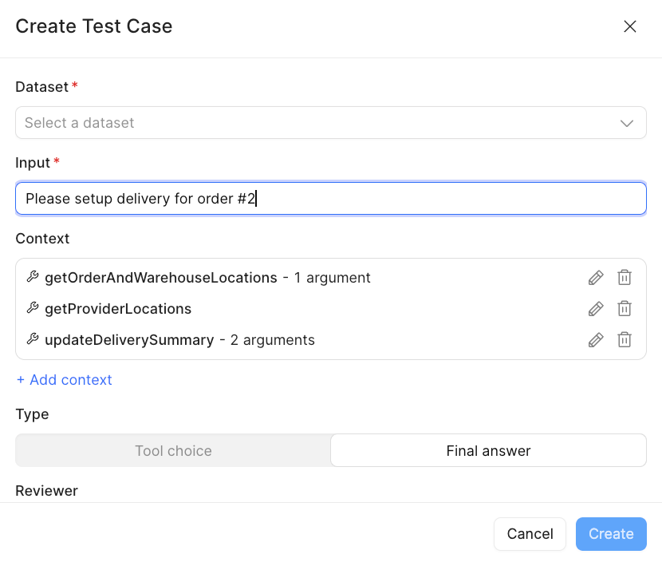Open Add context
This screenshot has width=662, height=562.
point(64,379)
